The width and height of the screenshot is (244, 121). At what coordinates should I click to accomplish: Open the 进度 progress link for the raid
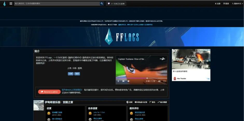click(x=129, y=102)
